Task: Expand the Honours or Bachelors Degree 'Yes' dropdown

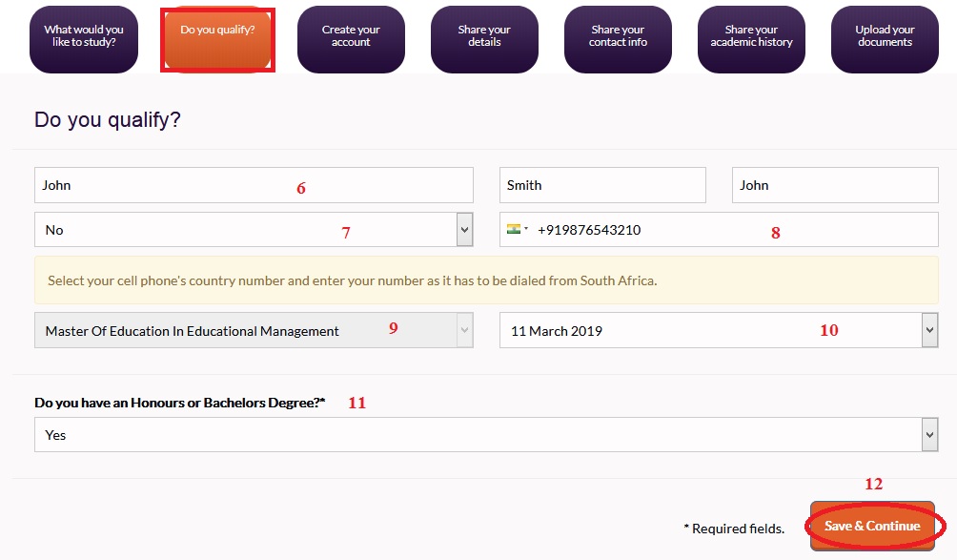Action: click(486, 435)
